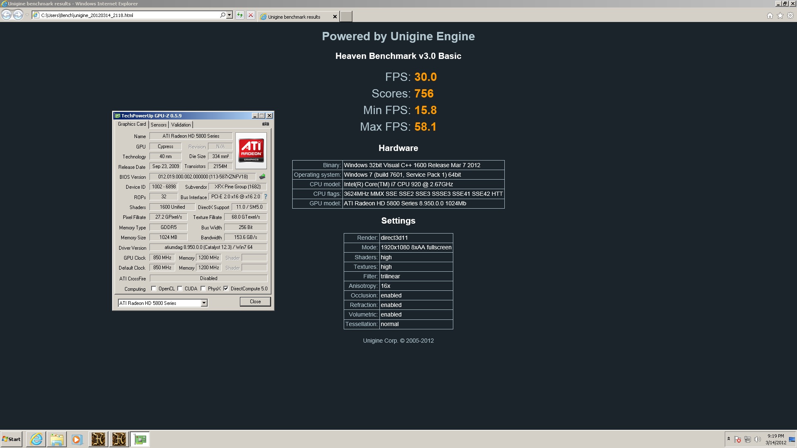Open the clock showing 9:19 PM
The width and height of the screenshot is (797, 448).
click(x=776, y=439)
